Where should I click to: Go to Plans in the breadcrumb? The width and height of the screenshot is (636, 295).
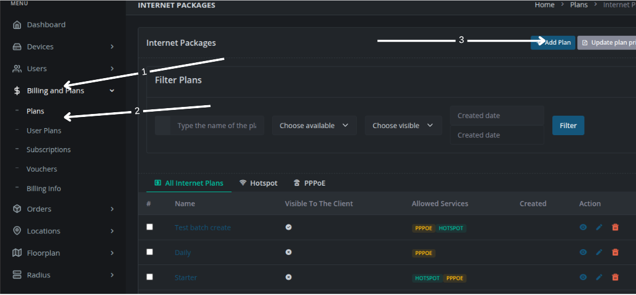(579, 5)
